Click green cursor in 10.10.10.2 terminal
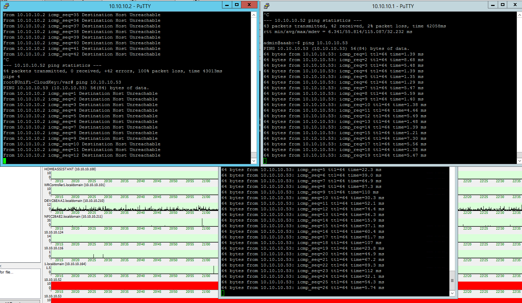This screenshot has width=522, height=303. click(5, 161)
